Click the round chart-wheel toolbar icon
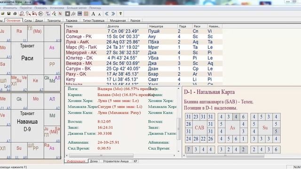The width and height of the screenshot is (301, 169). (x=40, y=14)
